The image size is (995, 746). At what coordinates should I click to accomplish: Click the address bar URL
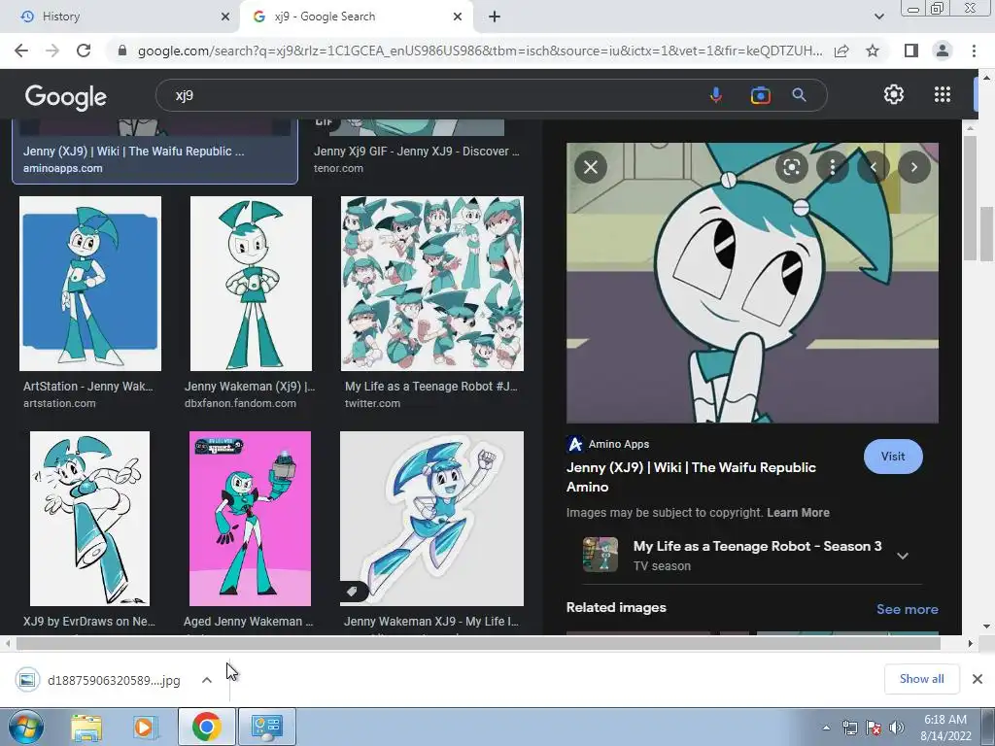pos(480,51)
